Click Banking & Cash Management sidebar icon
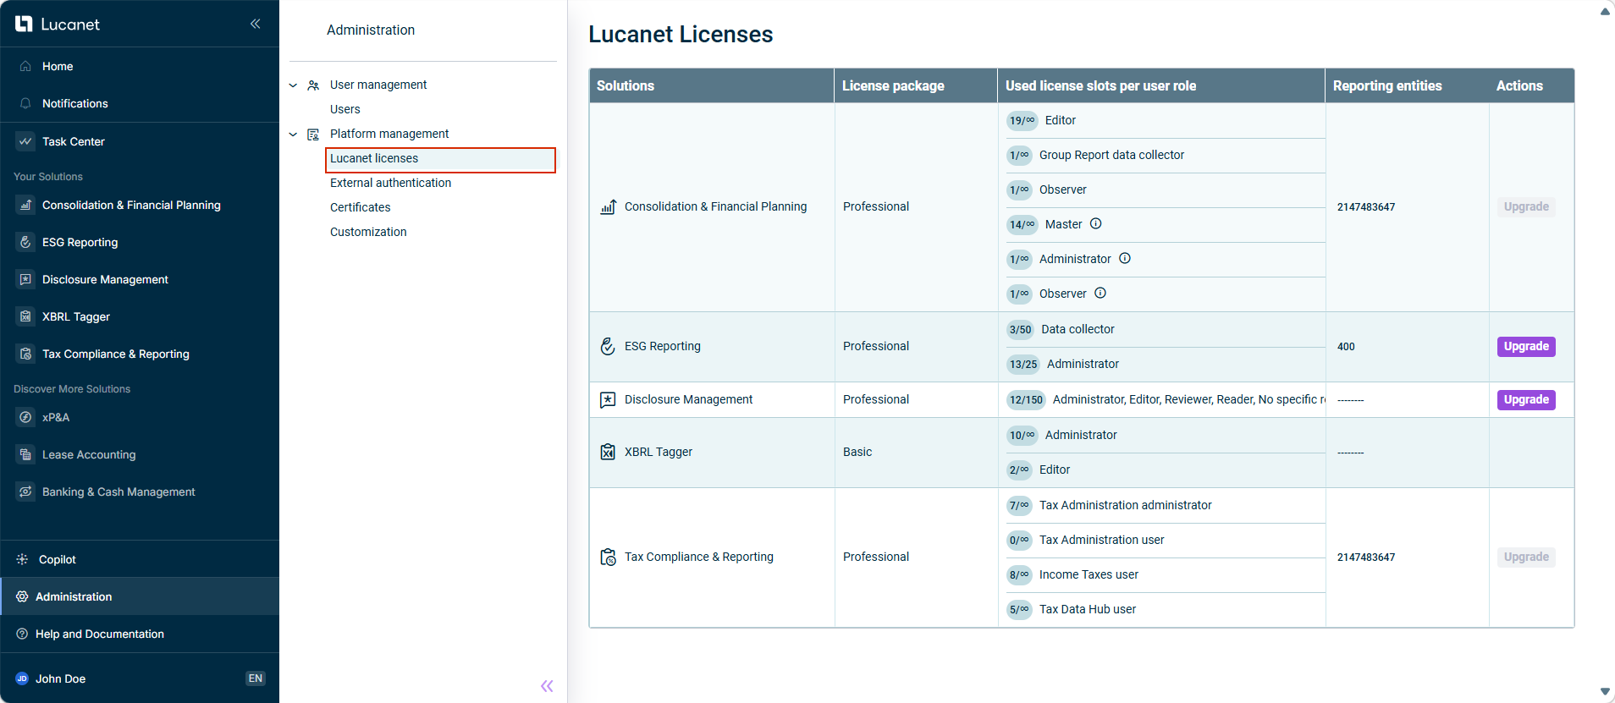1615x703 pixels. (25, 492)
